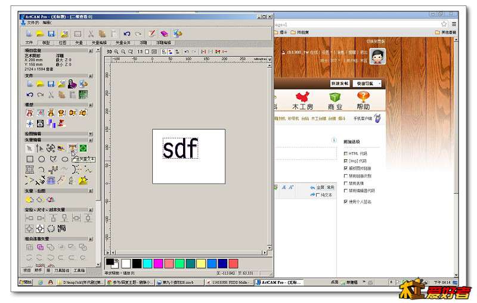
Task: Expand the 位图编辑 panel section
Action: pos(91,134)
